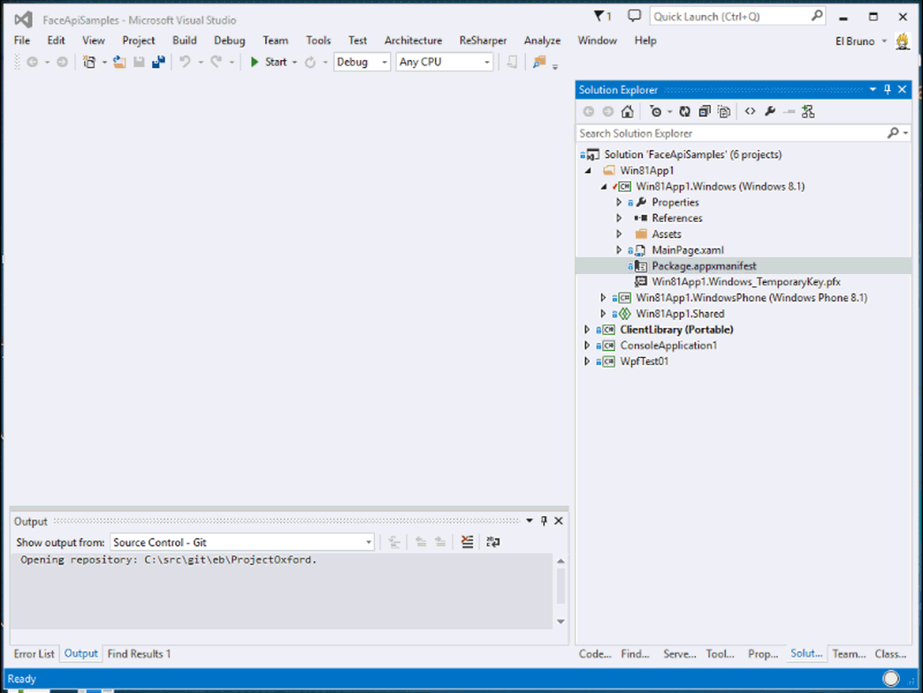Clear all text in the Output window
The image size is (923, 693).
[x=468, y=542]
